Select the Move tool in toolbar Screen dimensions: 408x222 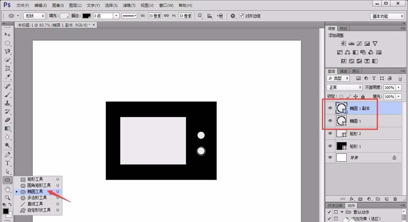click(7, 35)
